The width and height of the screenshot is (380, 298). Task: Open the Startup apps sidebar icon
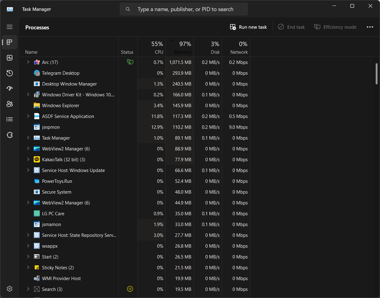[x=10, y=89]
